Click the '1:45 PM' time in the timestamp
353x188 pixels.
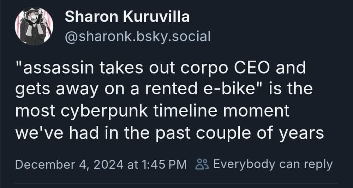pos(164,164)
